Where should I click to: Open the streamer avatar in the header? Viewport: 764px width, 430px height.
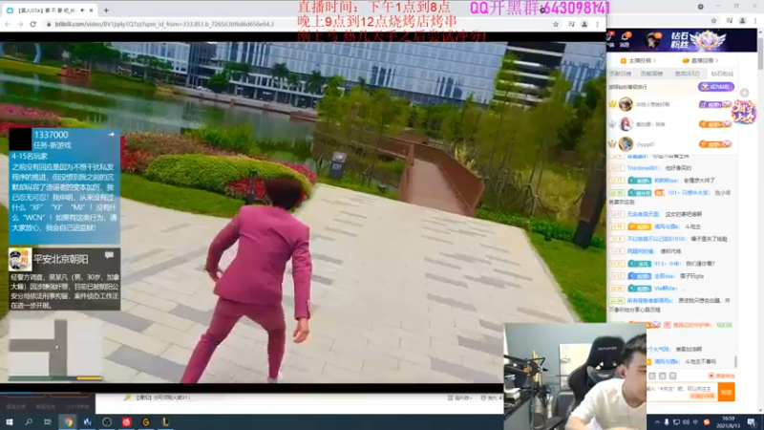653,40
